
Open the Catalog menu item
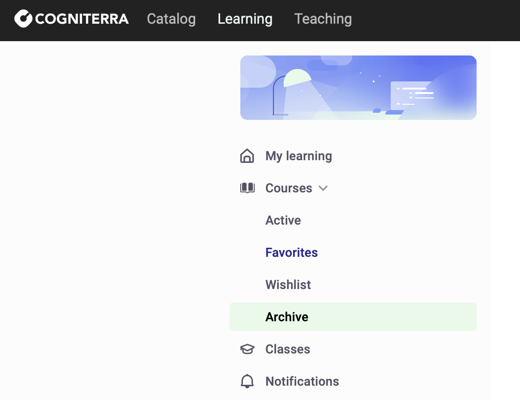pos(171,19)
